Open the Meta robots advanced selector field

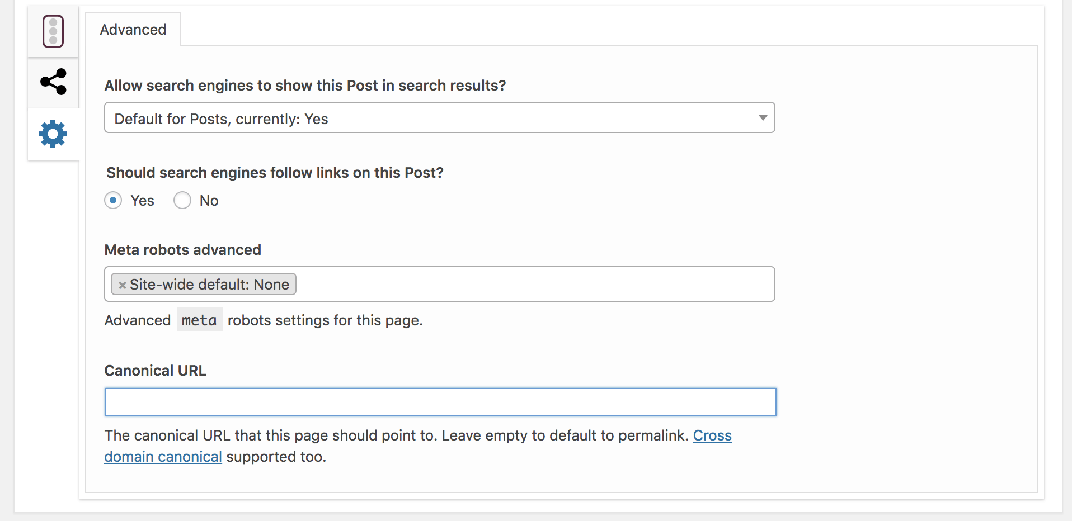pos(440,284)
